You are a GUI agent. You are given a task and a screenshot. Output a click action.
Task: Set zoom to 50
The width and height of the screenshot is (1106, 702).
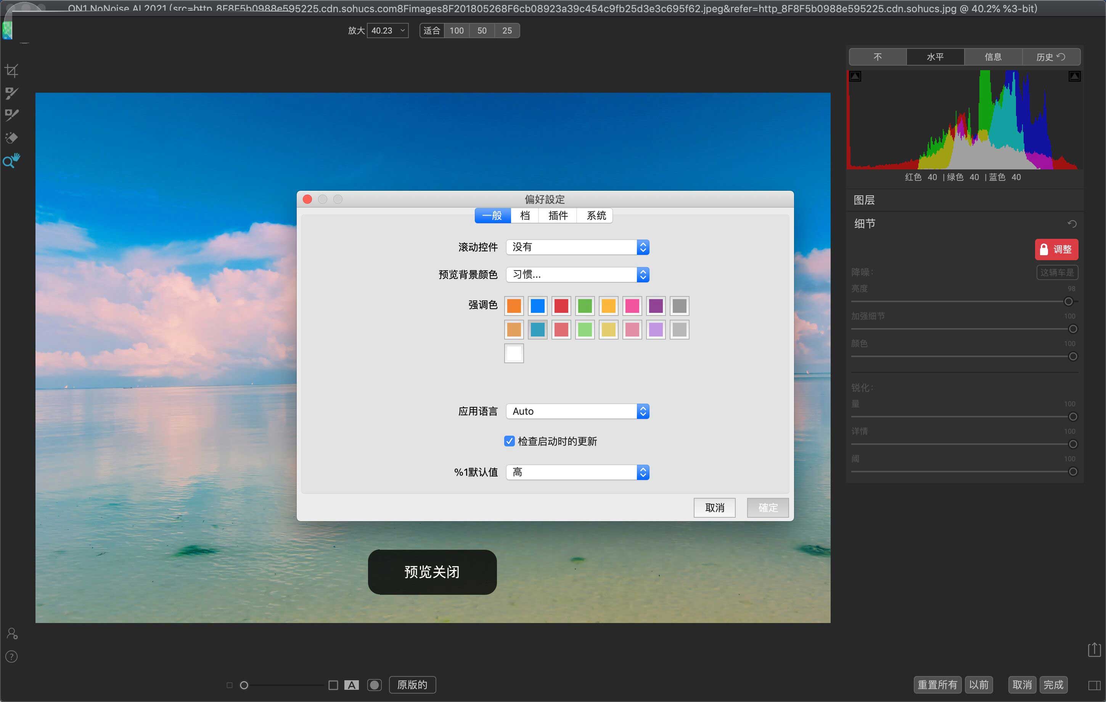(x=482, y=30)
